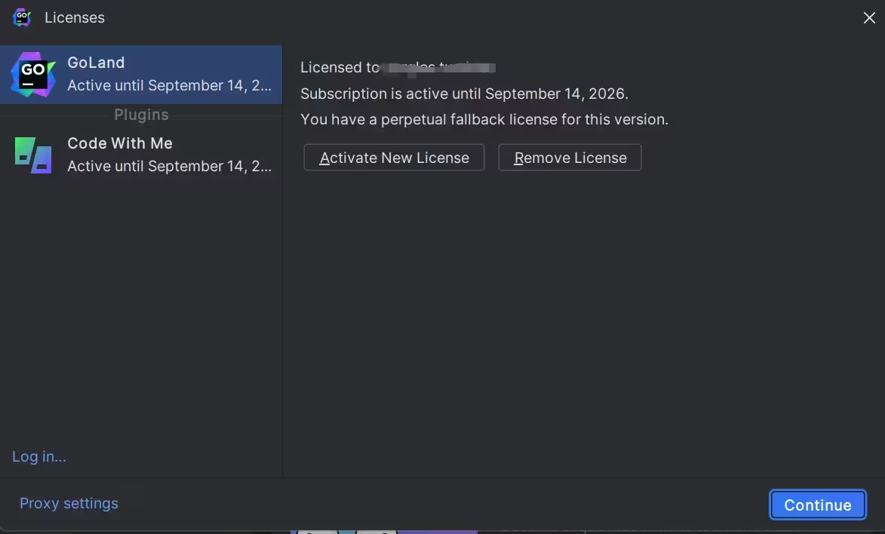Click the Continue button

pyautogui.click(x=817, y=505)
